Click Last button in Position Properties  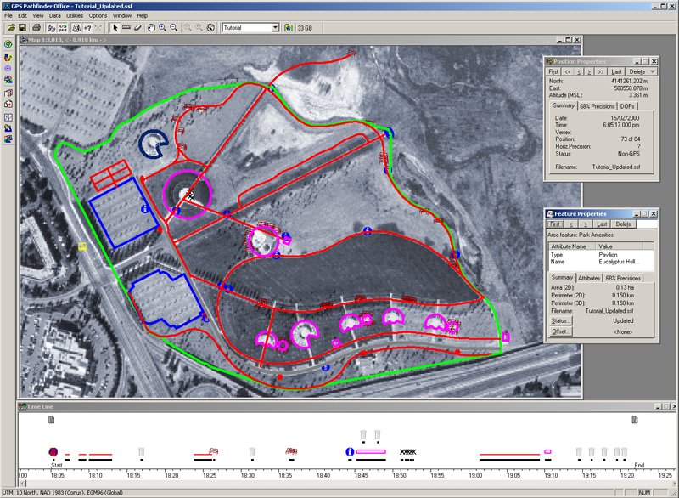[616, 71]
